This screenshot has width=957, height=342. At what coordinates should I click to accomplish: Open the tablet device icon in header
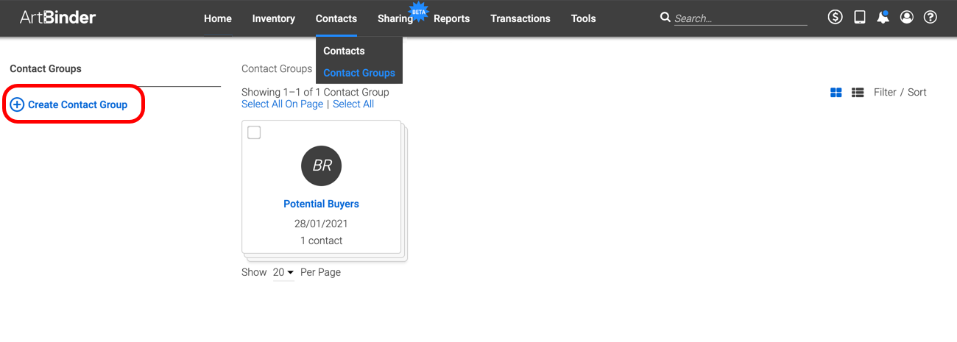(859, 17)
